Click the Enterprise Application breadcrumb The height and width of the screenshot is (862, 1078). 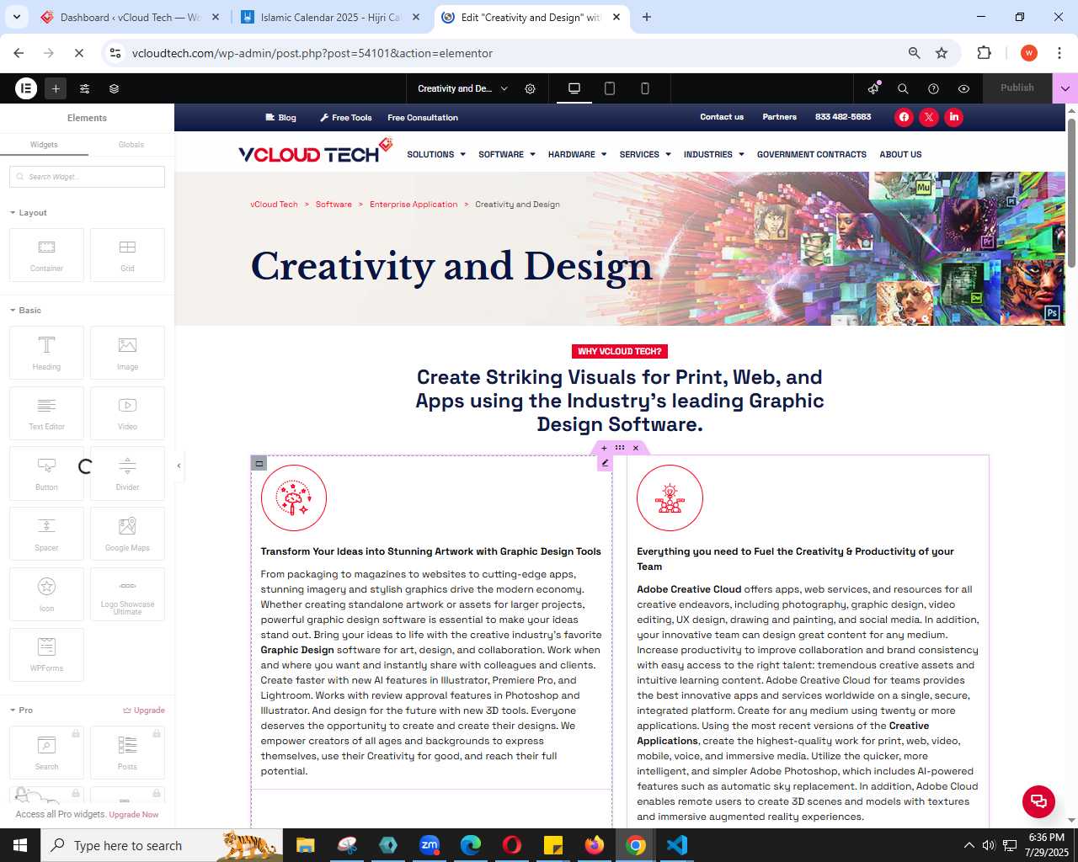[414, 205]
